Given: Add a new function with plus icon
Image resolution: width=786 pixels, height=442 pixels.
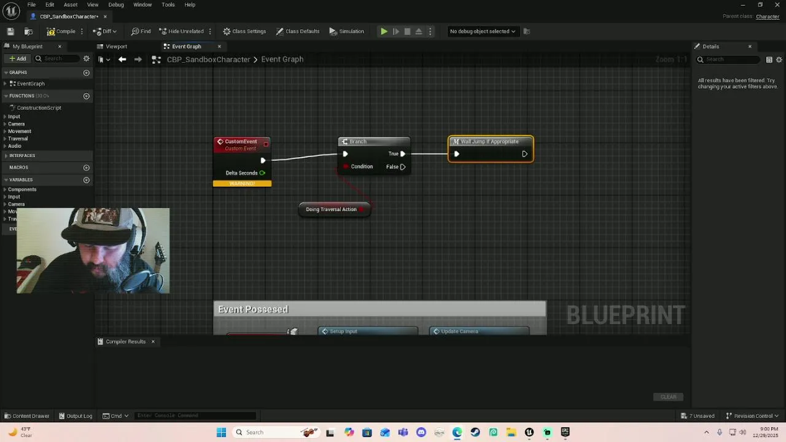Looking at the screenshot, I should click(x=87, y=96).
